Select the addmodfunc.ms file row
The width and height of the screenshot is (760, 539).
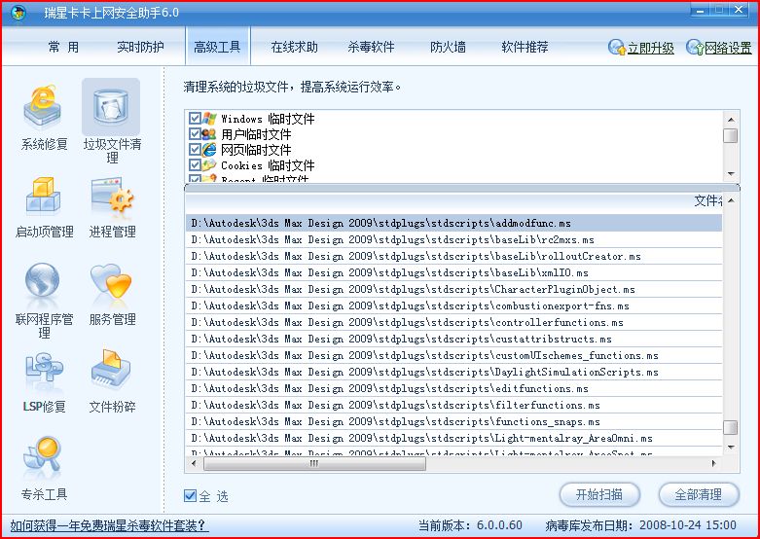[454, 223]
